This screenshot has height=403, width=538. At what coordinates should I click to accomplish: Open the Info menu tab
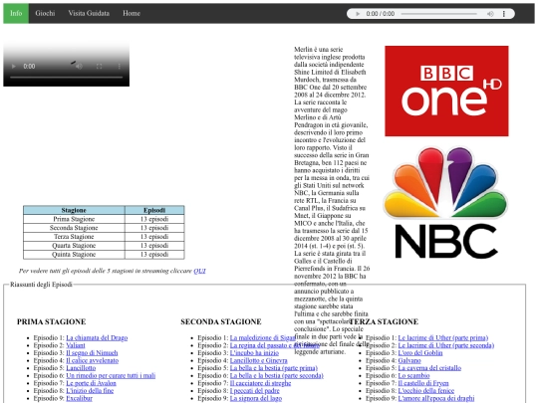16,13
